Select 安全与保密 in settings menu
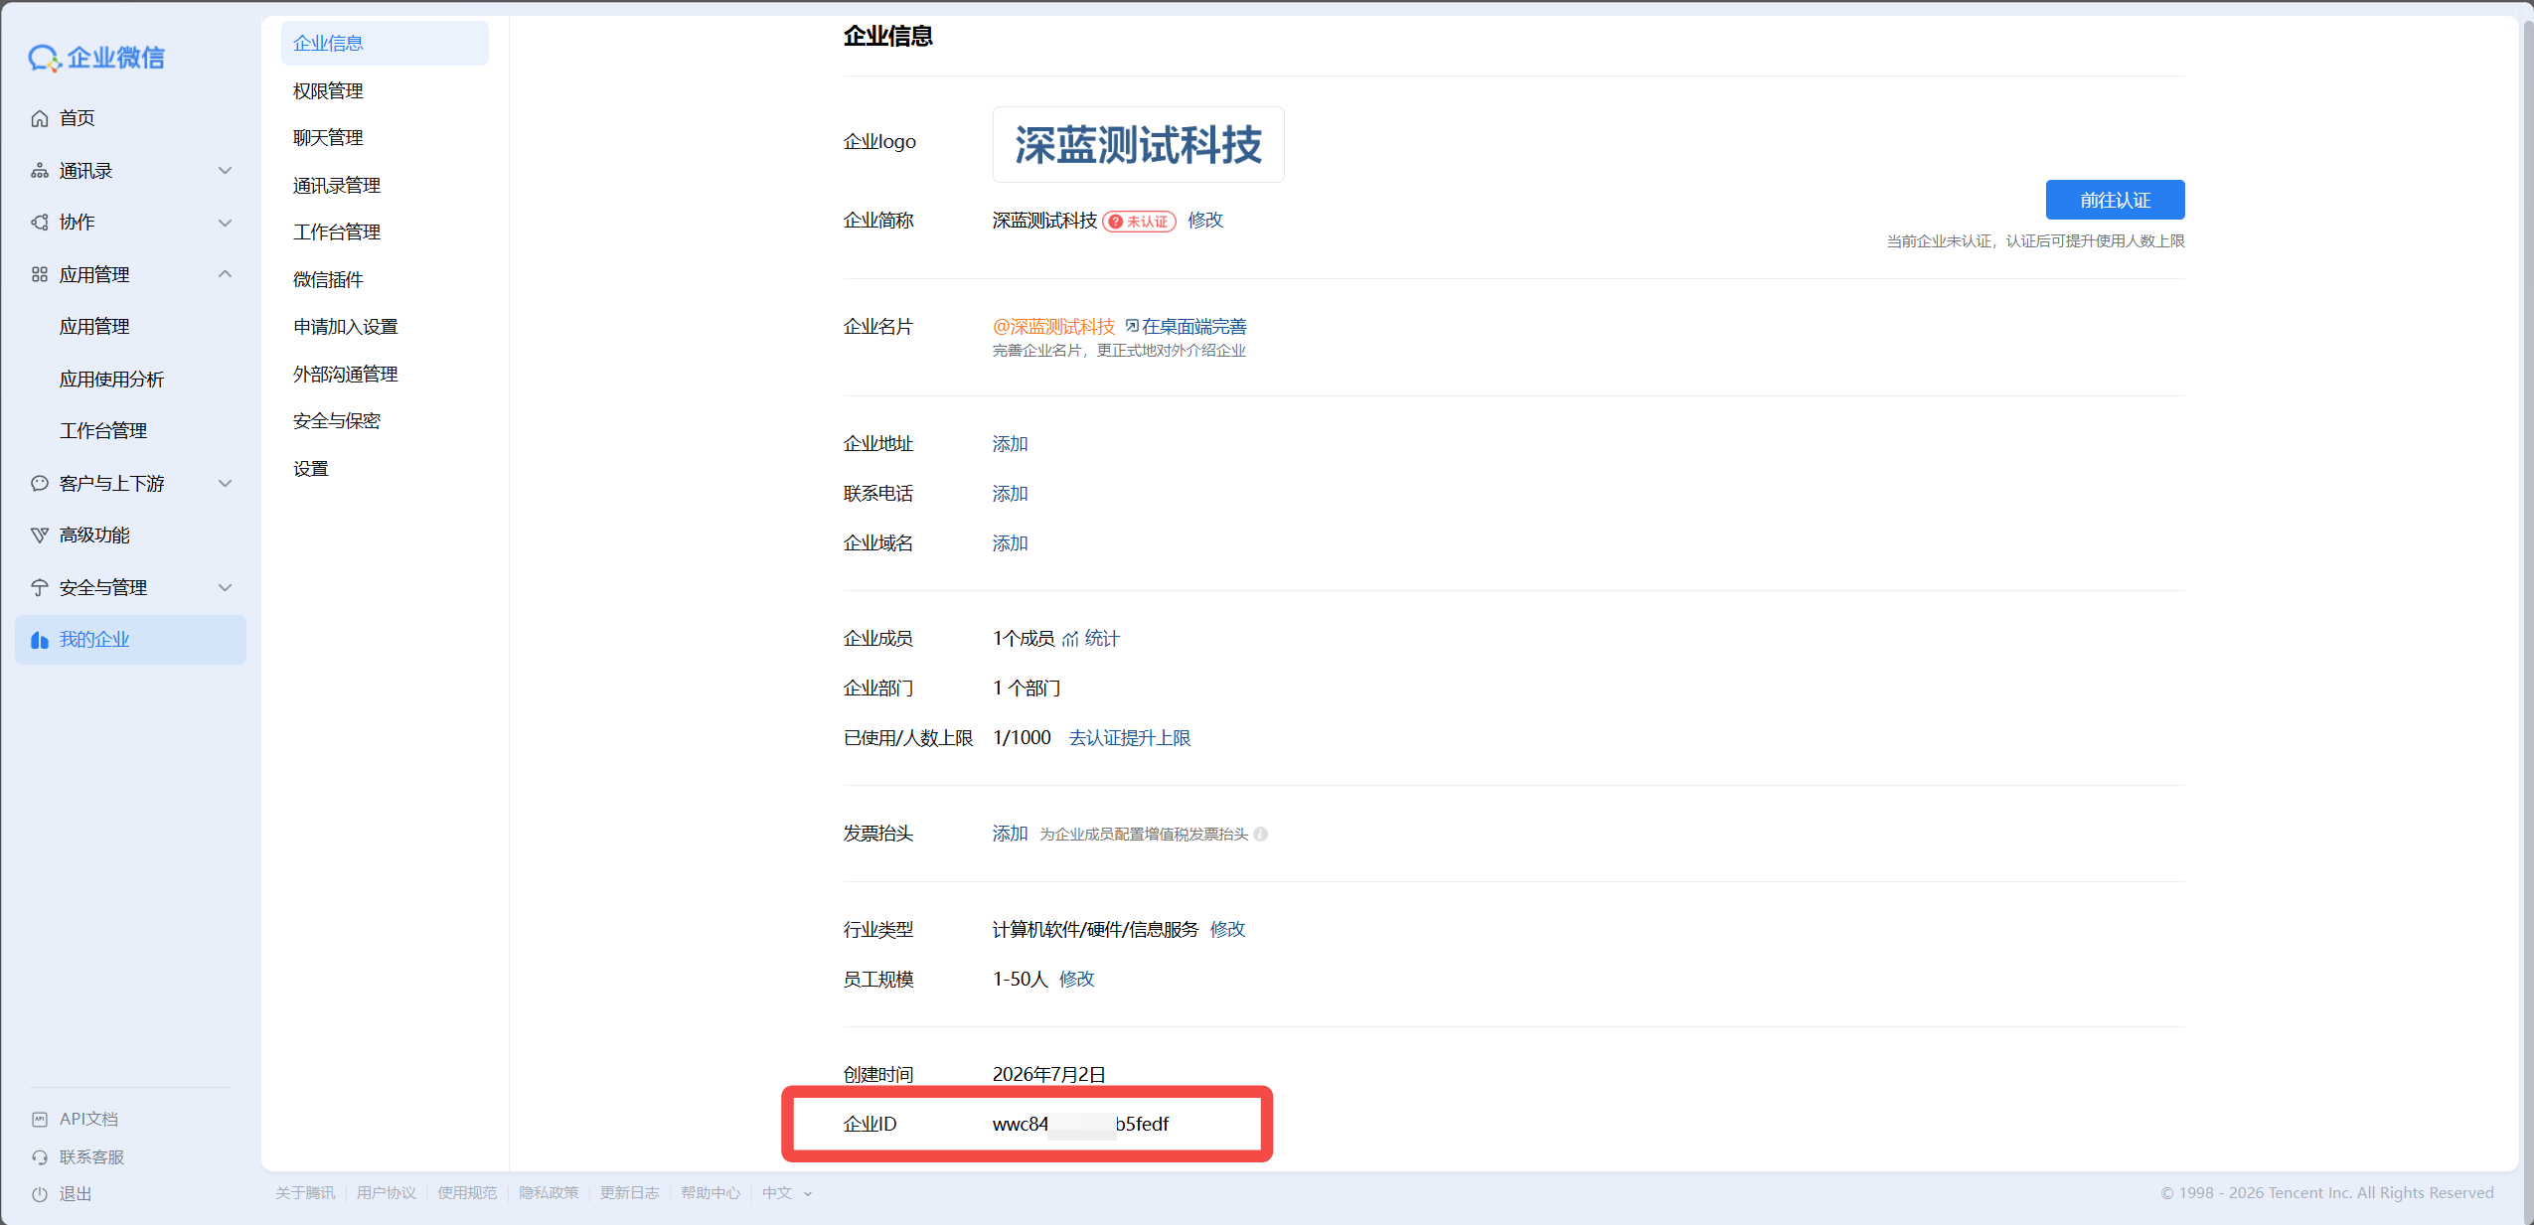This screenshot has height=1225, width=2534. pyautogui.click(x=385, y=421)
